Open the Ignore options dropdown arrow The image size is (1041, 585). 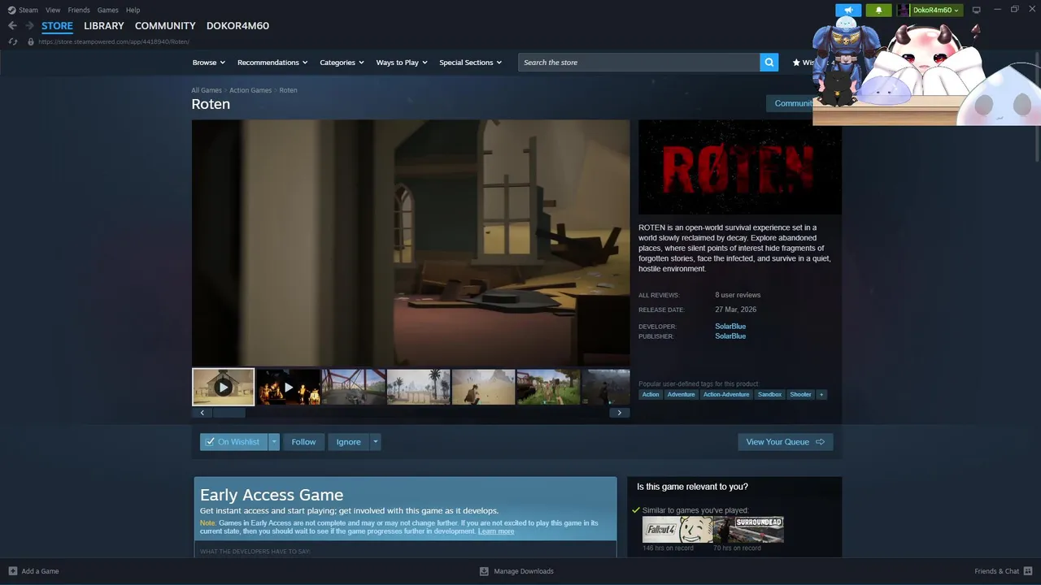(x=375, y=442)
